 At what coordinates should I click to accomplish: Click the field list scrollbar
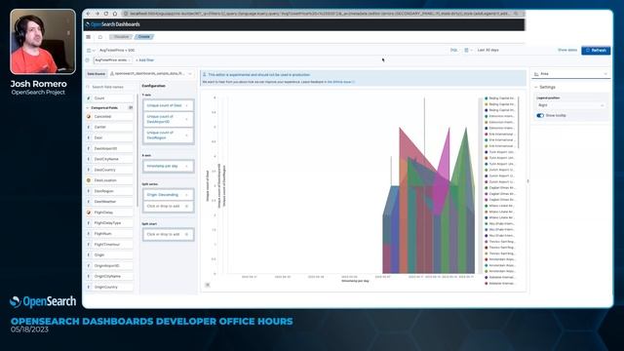click(x=136, y=150)
